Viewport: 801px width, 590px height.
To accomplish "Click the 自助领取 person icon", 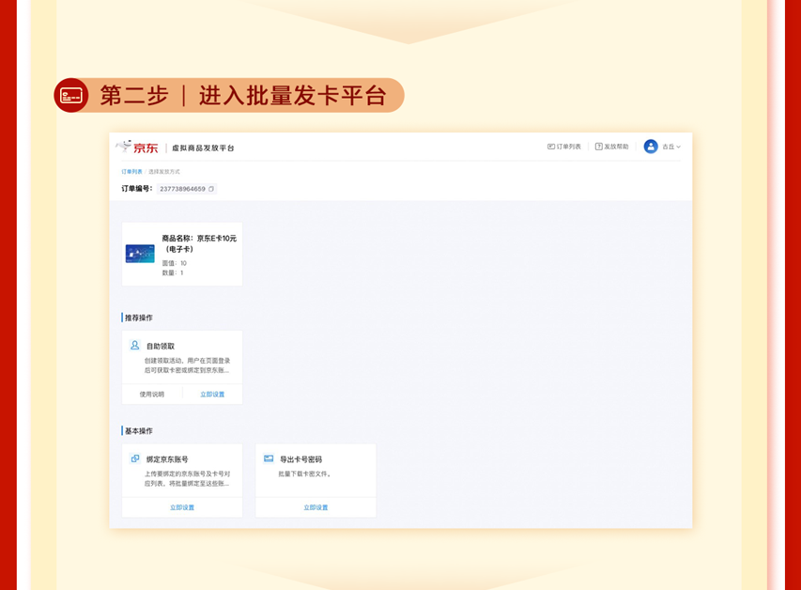I will 134,346.
